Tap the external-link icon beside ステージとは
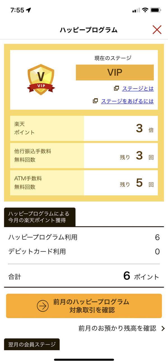Viewport: 168px width, 364px height. (116, 89)
